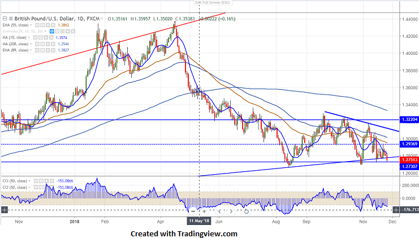Open the EMA (89, close) dropdown arrow
419x238 pixels.
pyautogui.click(x=31, y=50)
